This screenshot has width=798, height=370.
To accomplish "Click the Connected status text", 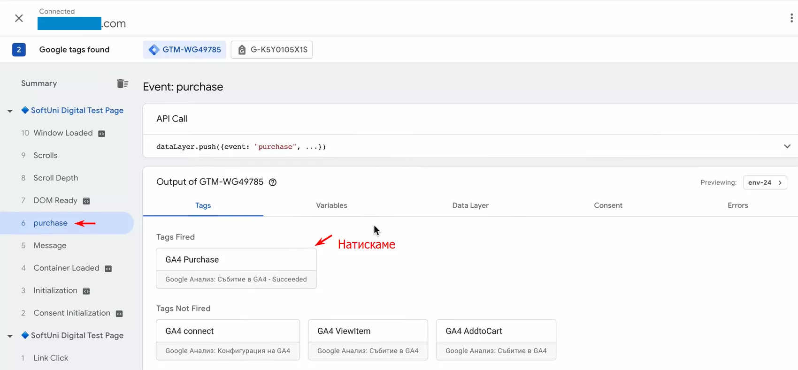I will pyautogui.click(x=57, y=11).
